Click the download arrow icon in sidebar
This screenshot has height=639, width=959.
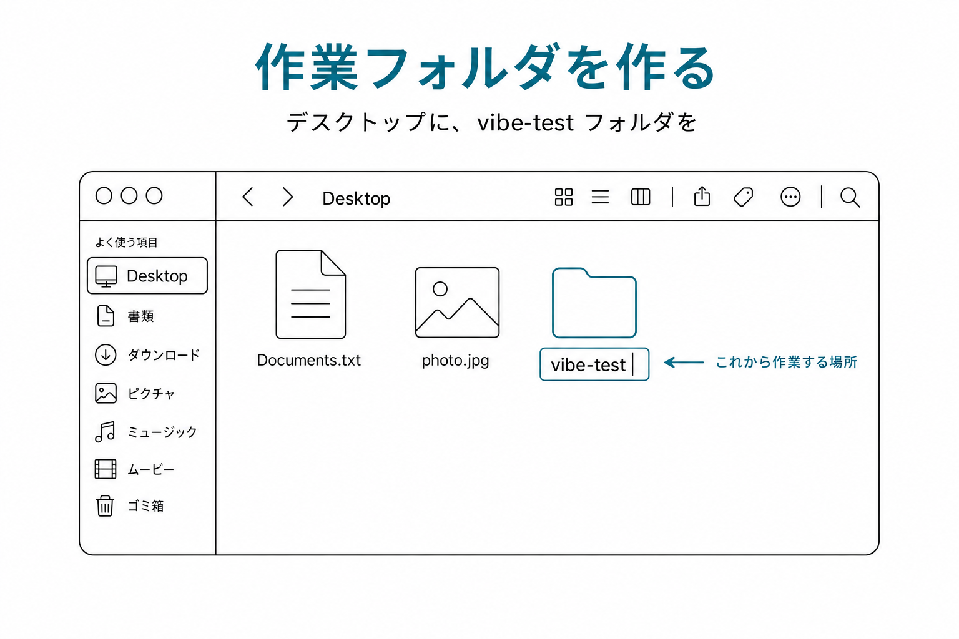106,354
